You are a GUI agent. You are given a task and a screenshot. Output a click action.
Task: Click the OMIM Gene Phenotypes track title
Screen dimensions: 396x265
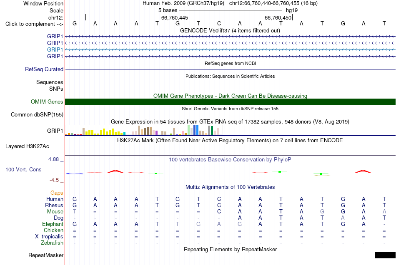tap(231, 96)
